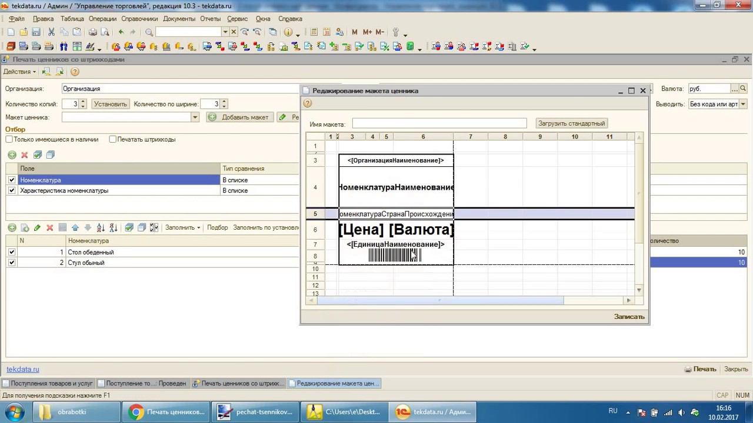Open the 'Справочники' menu

[x=139, y=19]
